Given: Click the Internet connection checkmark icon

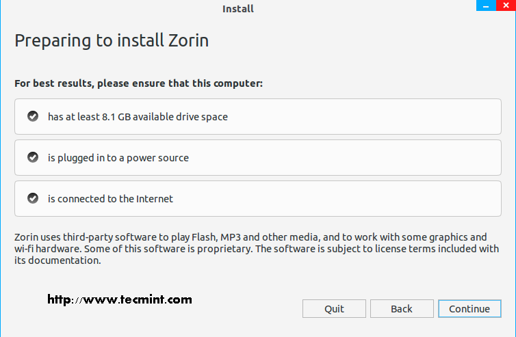Looking at the screenshot, I should [x=32, y=198].
